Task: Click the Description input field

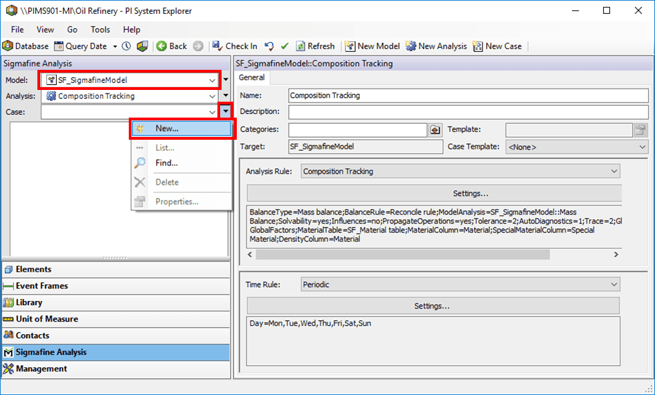Action: (x=468, y=112)
